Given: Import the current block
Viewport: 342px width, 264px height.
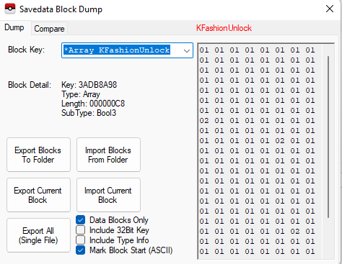Looking at the screenshot, I should (x=108, y=195).
